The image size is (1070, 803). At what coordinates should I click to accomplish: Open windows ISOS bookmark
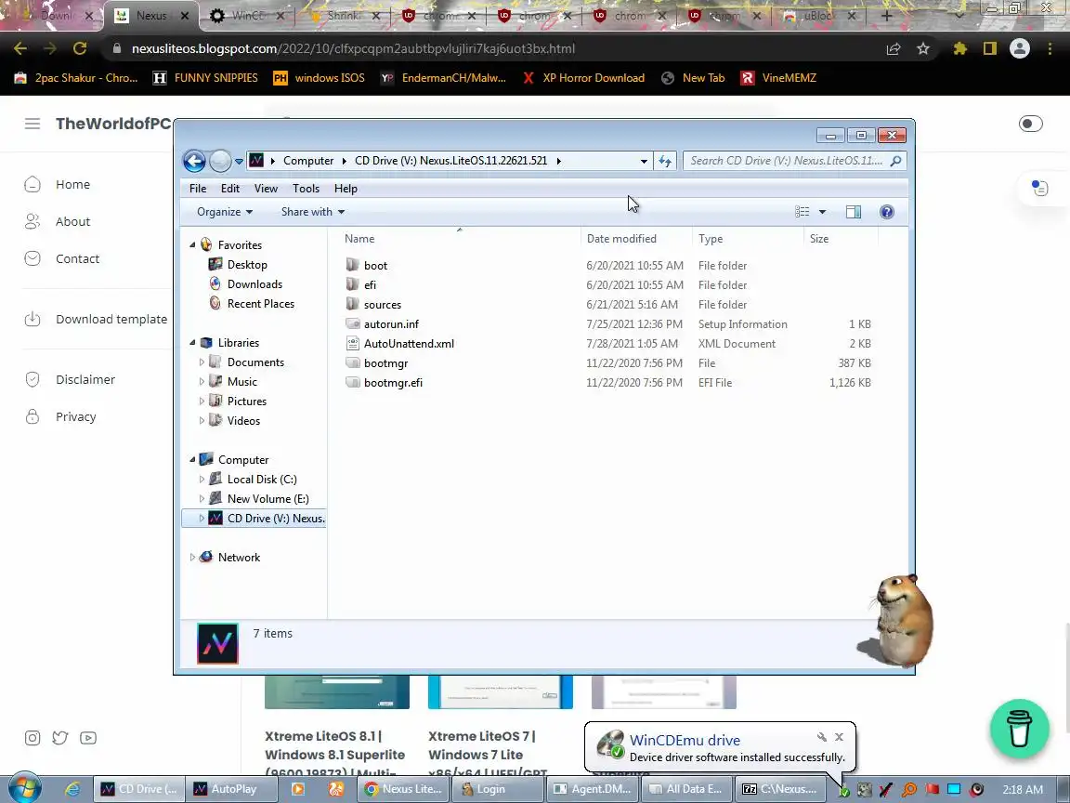tap(319, 78)
